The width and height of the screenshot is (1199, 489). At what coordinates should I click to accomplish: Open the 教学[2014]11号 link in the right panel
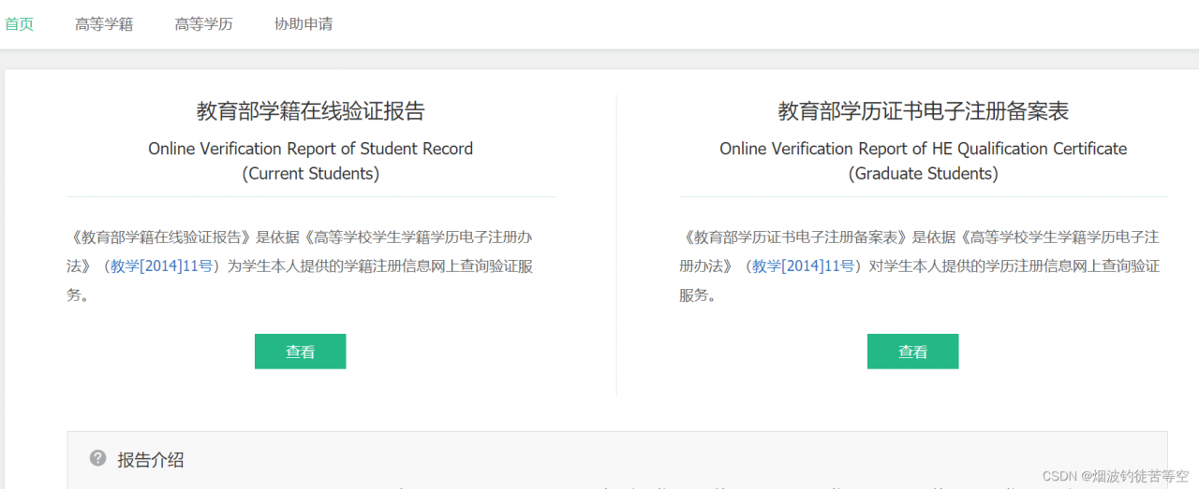(x=804, y=266)
